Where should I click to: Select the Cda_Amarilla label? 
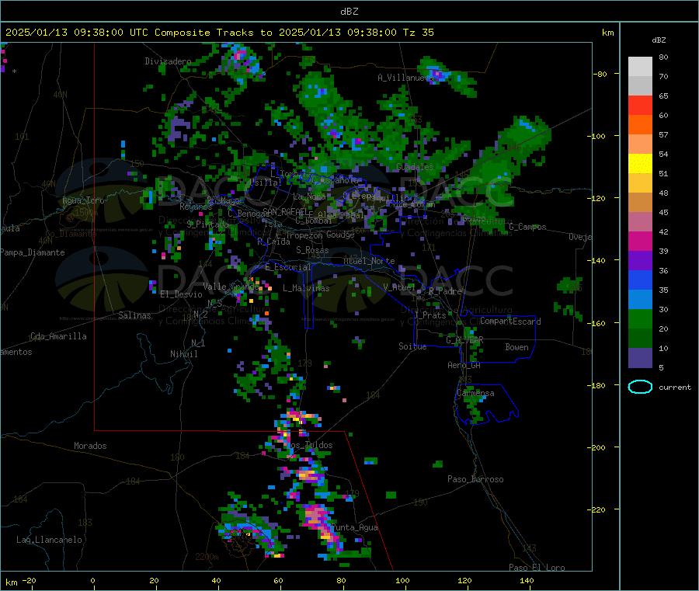[58, 336]
